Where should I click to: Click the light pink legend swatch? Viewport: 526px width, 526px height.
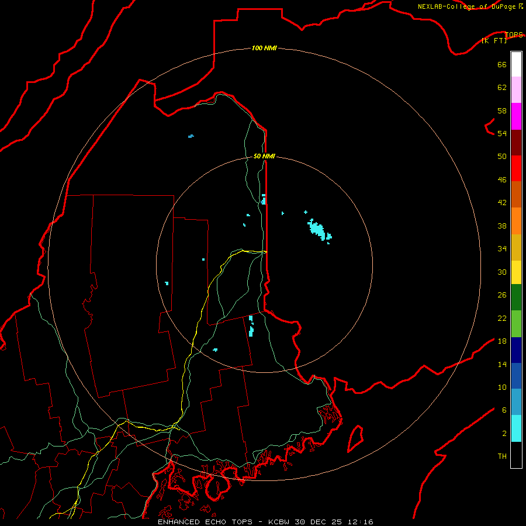pos(516,90)
